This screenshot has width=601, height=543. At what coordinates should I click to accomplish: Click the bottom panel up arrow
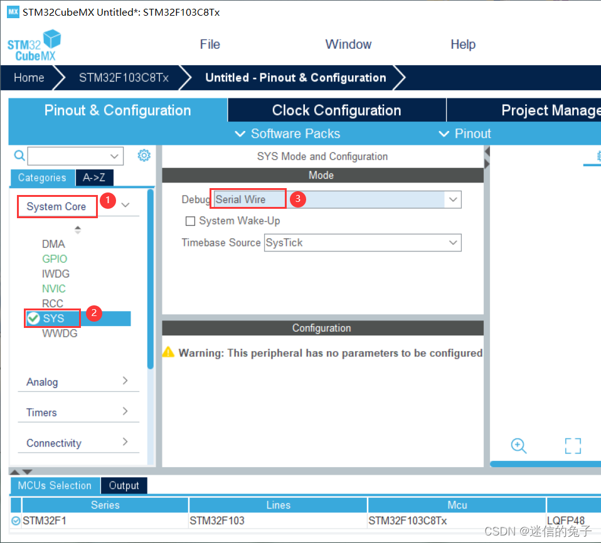pyautogui.click(x=14, y=472)
